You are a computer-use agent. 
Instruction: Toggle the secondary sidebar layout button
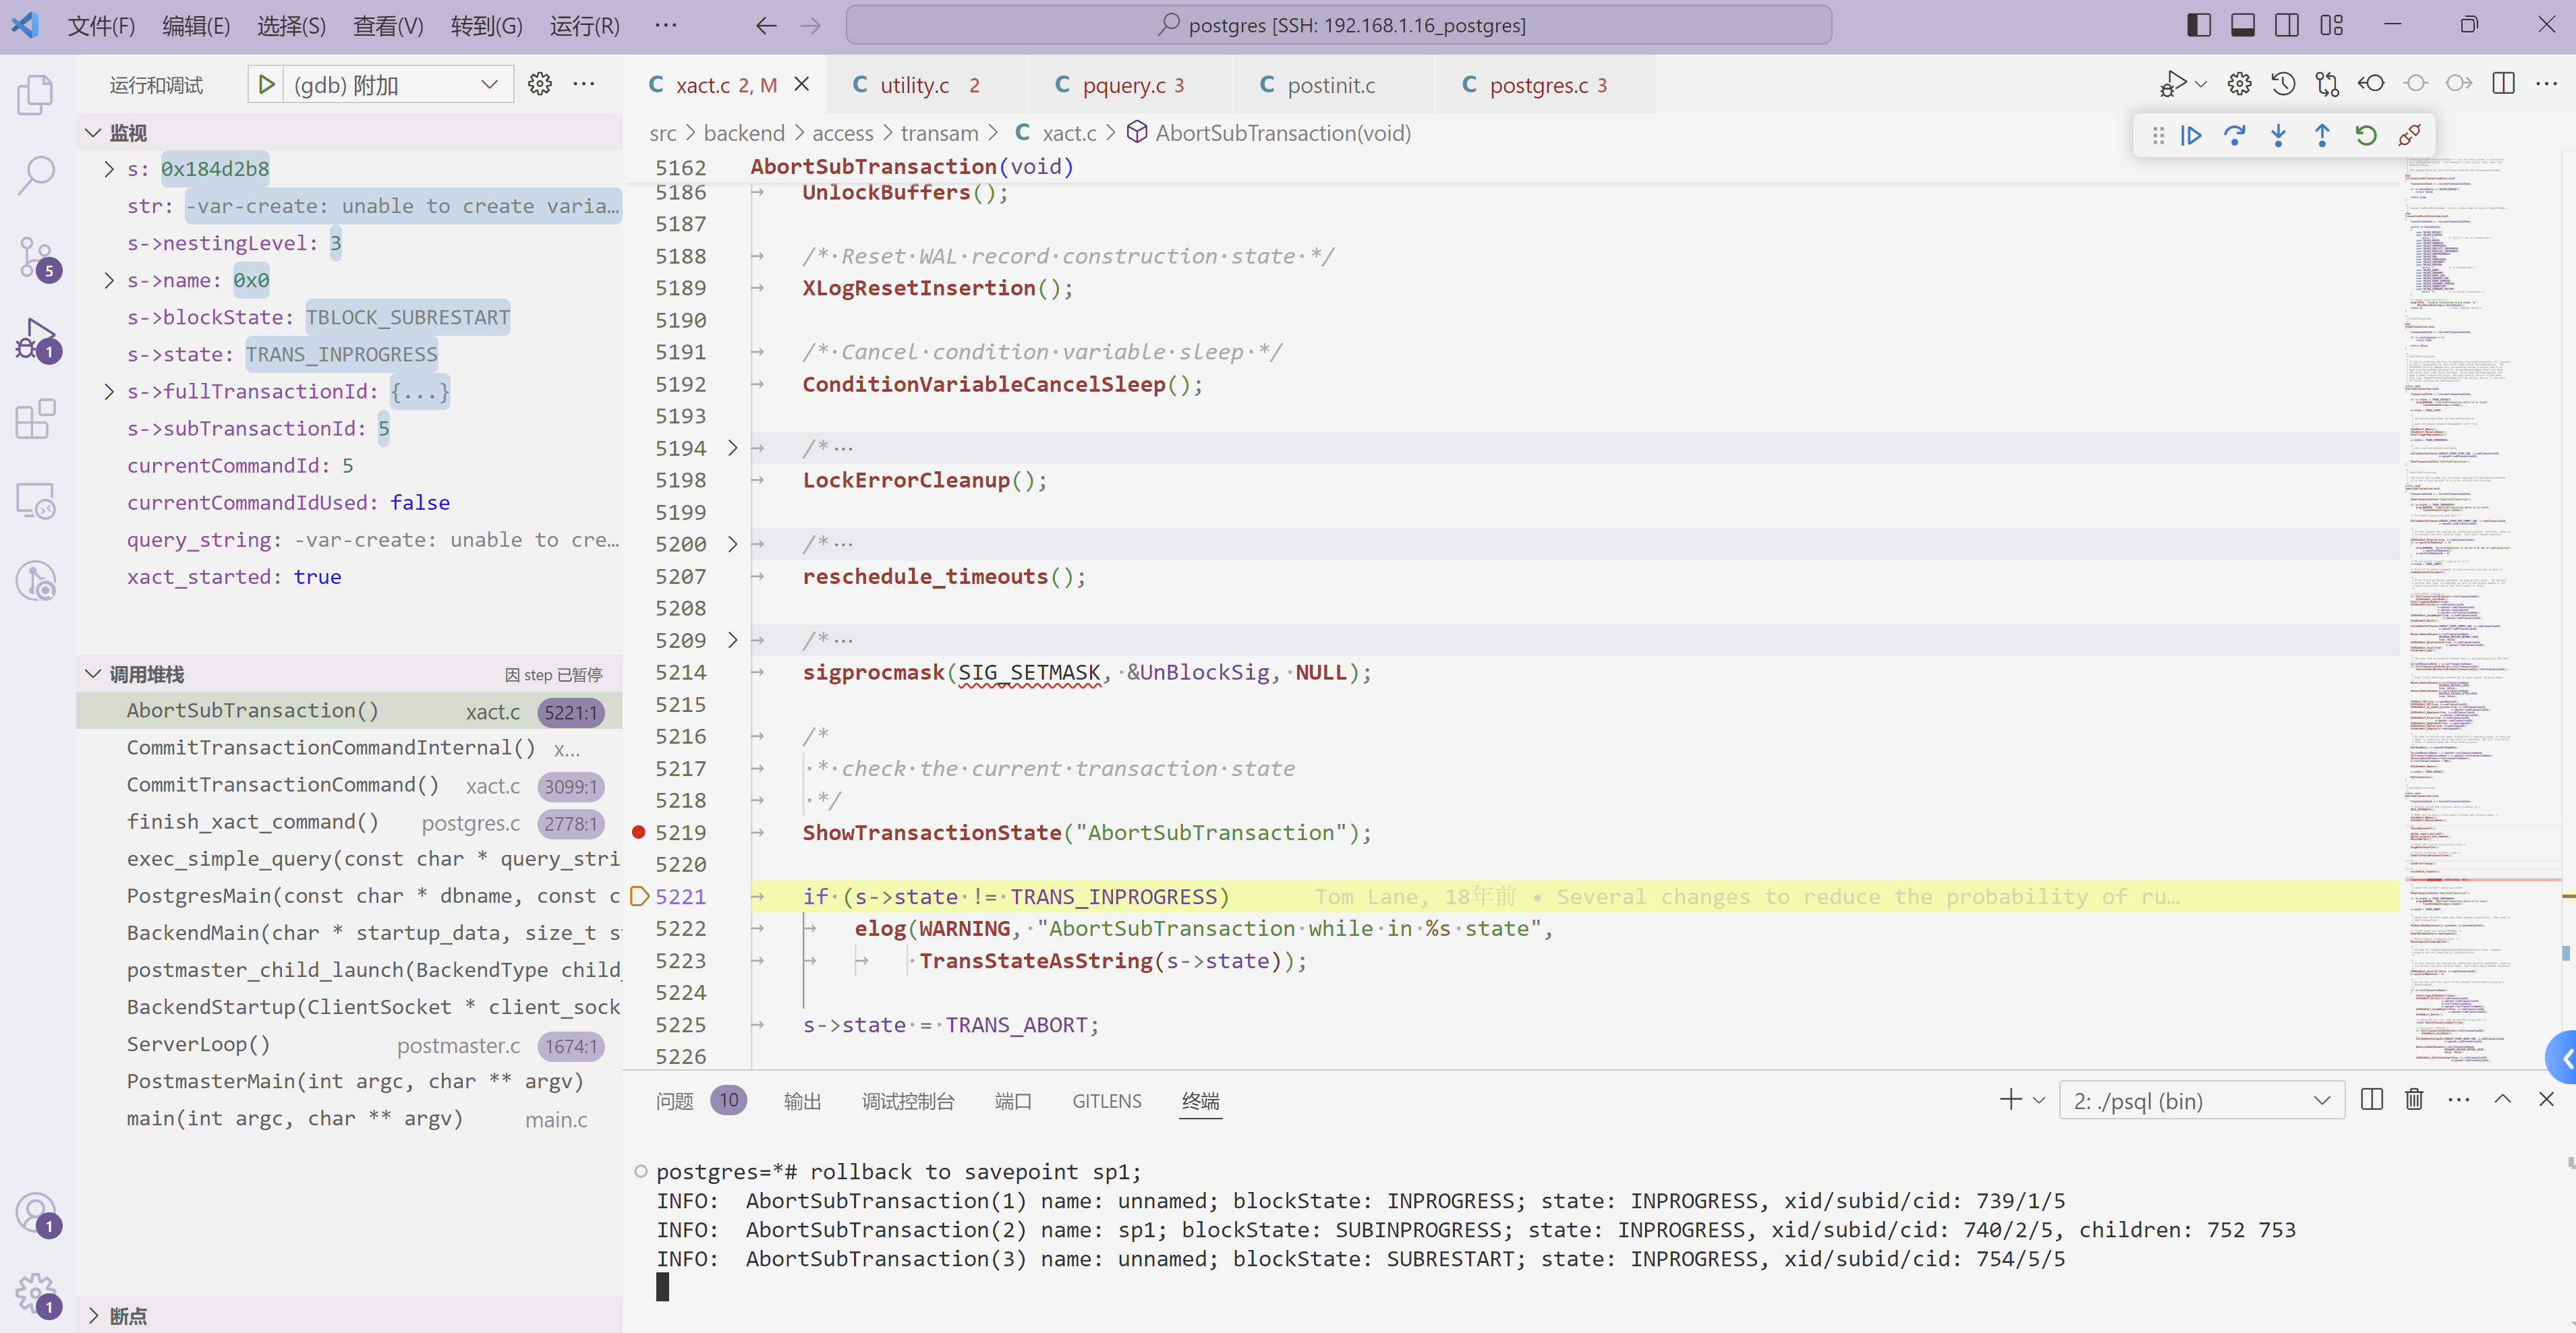pyautogui.click(x=2287, y=25)
